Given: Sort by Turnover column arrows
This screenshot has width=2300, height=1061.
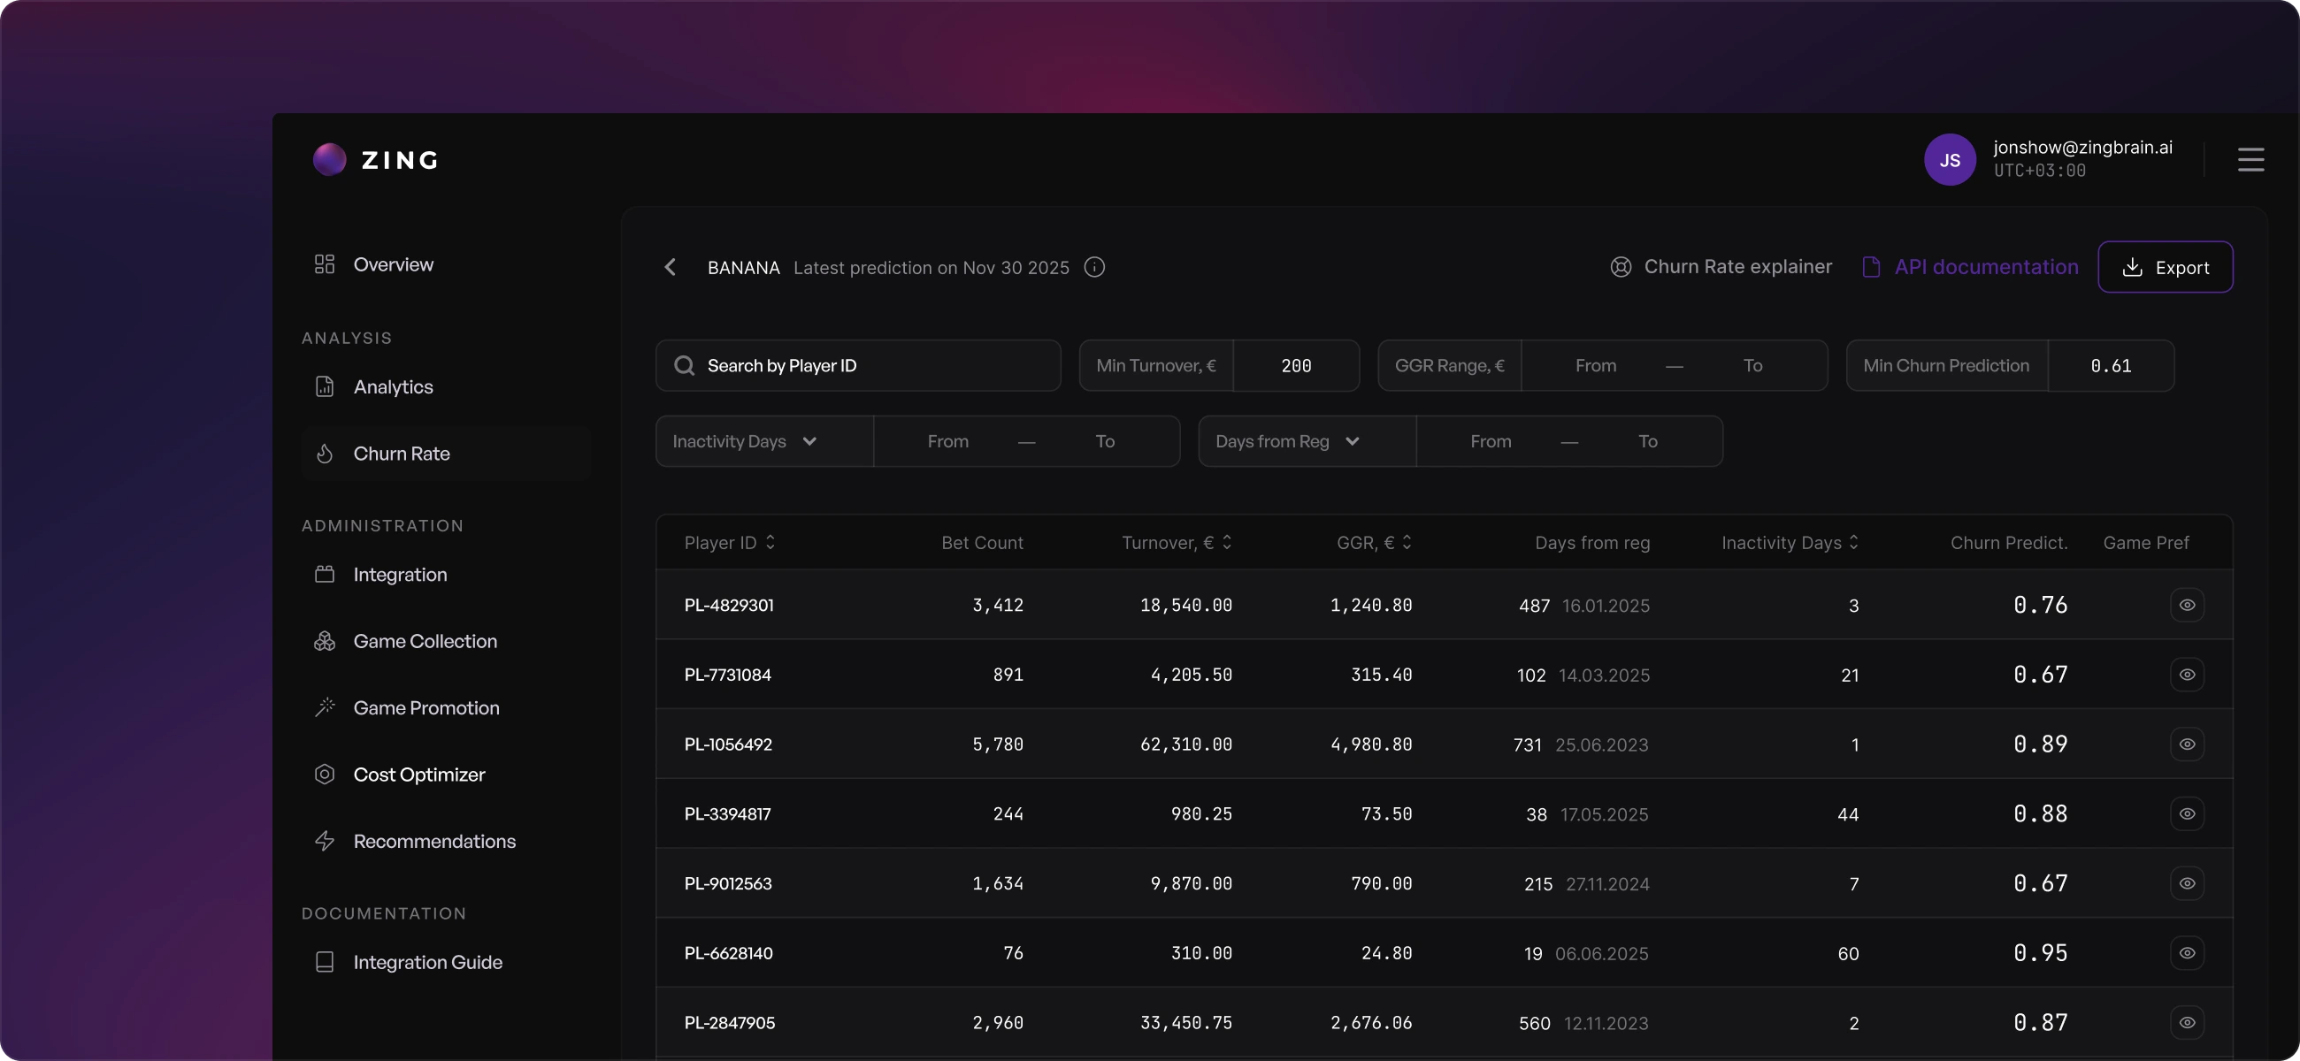Looking at the screenshot, I should click(x=1227, y=543).
